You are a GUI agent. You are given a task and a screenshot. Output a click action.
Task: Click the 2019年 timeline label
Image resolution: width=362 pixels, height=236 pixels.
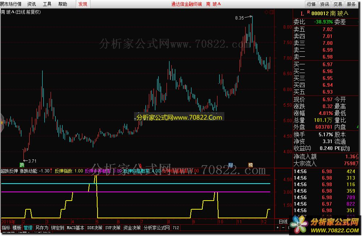pyautogui.click(x=8, y=222)
